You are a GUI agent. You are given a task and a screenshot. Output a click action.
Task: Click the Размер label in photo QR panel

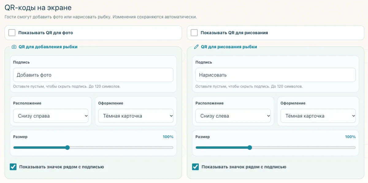20,137
